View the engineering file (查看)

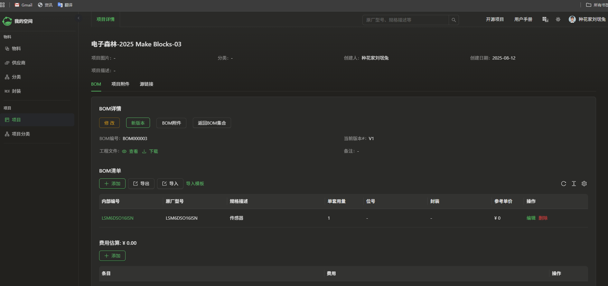coord(130,151)
